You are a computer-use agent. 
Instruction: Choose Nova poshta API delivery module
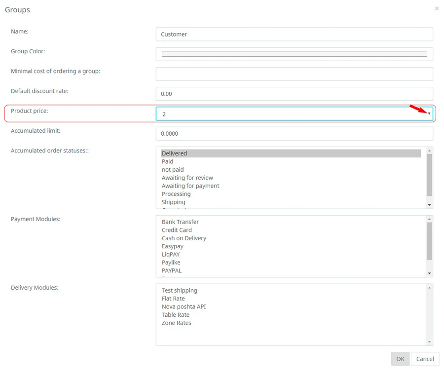pos(184,306)
